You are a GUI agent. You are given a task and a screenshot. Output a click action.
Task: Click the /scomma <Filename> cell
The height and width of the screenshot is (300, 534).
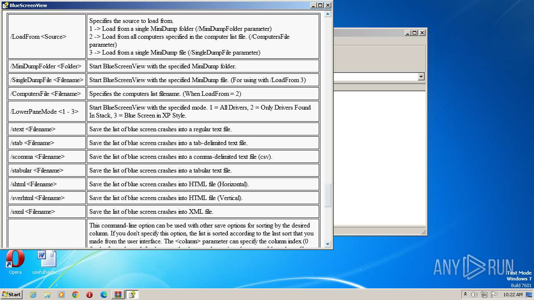[47, 157]
